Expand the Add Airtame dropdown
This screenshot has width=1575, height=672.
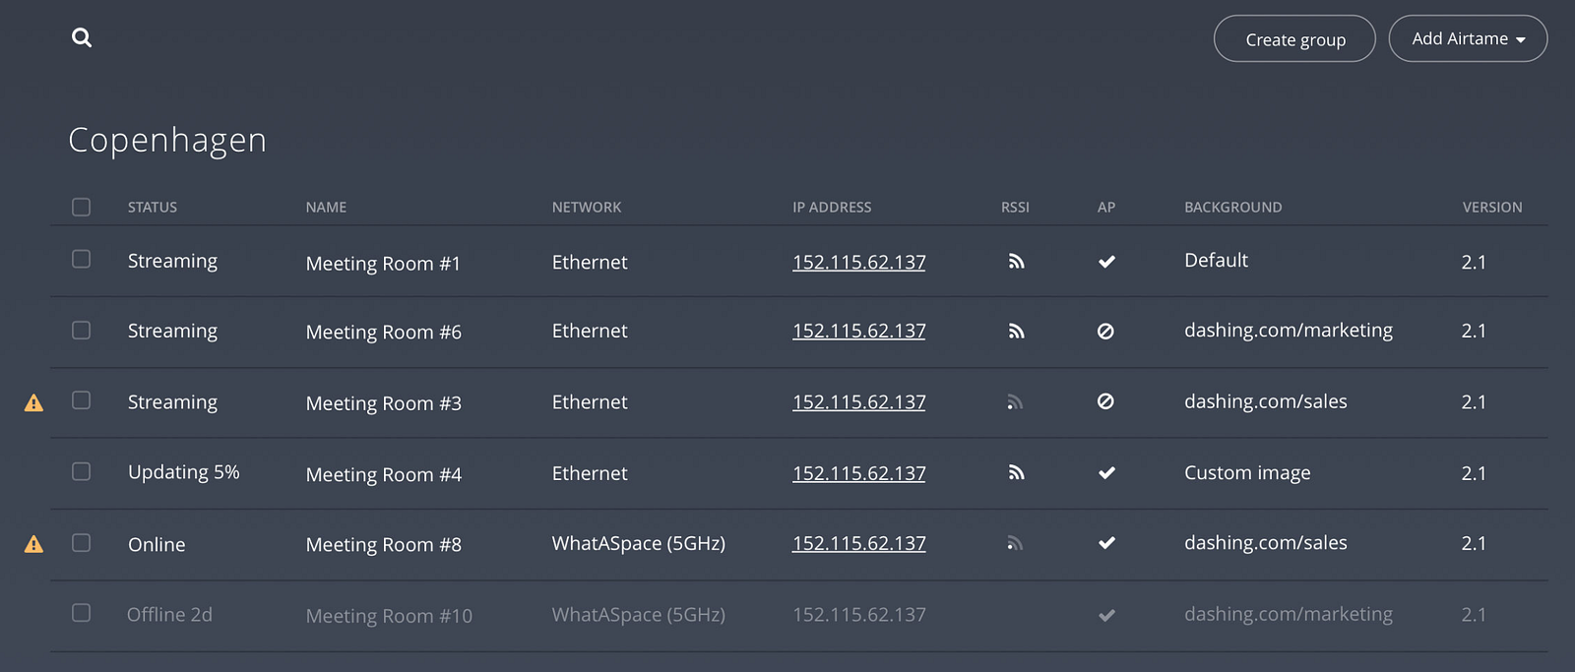[1468, 38]
